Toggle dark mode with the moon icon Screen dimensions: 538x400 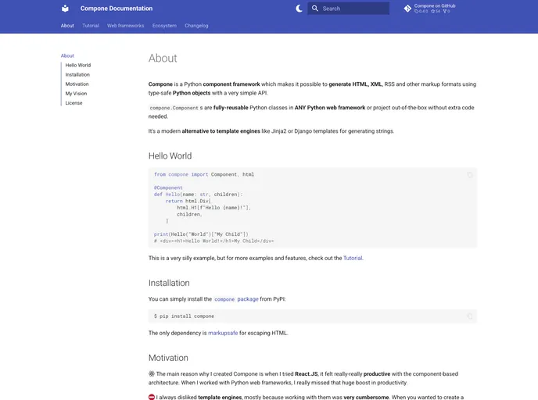tap(299, 9)
